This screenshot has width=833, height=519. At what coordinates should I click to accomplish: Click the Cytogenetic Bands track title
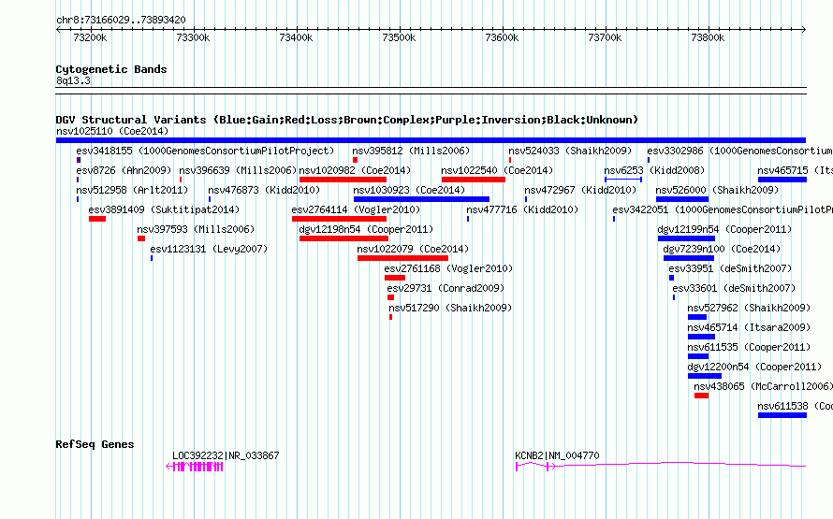pos(111,69)
